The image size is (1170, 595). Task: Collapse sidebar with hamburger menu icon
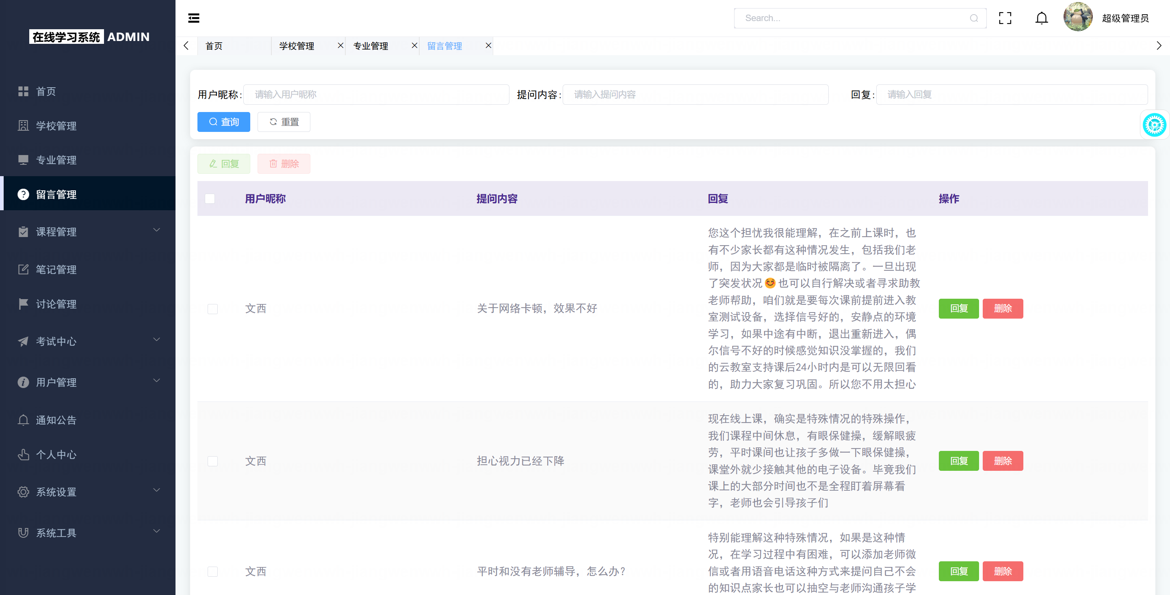click(193, 18)
